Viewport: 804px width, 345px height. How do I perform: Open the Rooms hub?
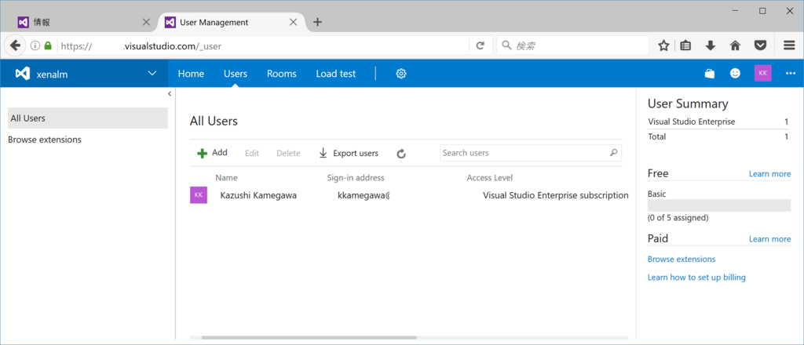pos(282,74)
